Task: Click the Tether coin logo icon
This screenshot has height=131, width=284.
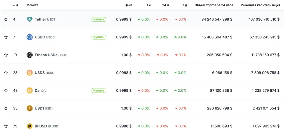Action: (x=30, y=20)
